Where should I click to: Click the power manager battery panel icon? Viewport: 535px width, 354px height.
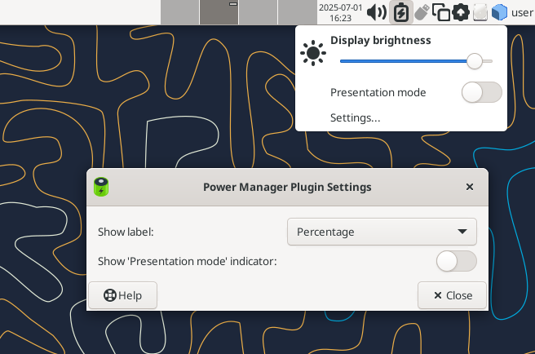tap(401, 12)
